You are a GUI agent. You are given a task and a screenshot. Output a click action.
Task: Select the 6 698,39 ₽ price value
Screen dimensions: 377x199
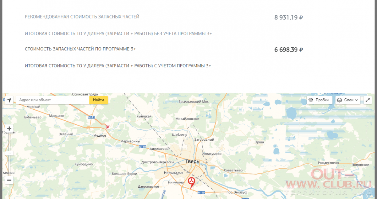pos(289,50)
